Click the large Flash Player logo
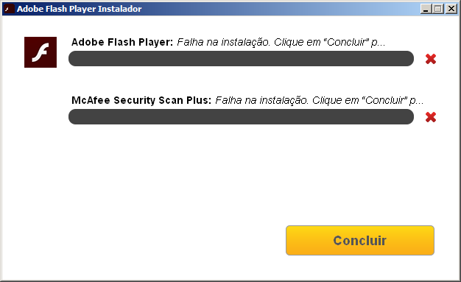 [x=41, y=52]
